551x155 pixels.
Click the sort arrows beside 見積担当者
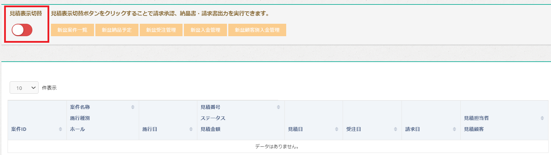tap(542, 118)
